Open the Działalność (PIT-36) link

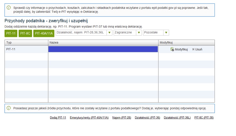click(147, 118)
